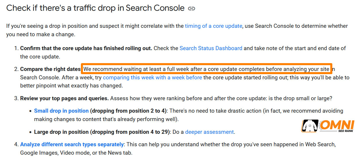Open the 'deeper assessment' link
Viewport: 359px width, 161px height.
point(209,132)
